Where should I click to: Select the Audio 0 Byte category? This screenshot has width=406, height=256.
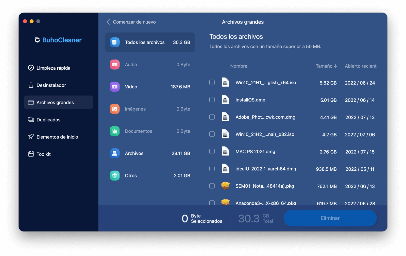150,65
